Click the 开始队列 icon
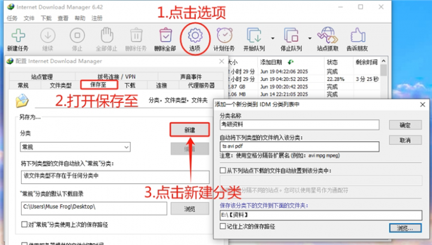This screenshot has width=432, height=245. coord(254,36)
